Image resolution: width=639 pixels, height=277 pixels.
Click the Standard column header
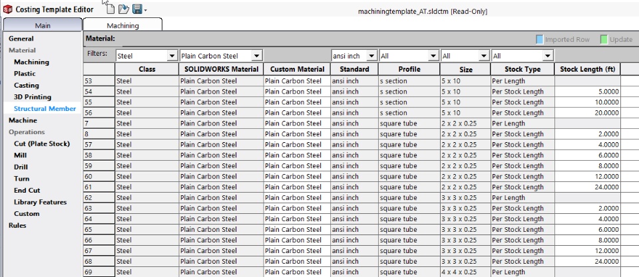[x=354, y=69]
